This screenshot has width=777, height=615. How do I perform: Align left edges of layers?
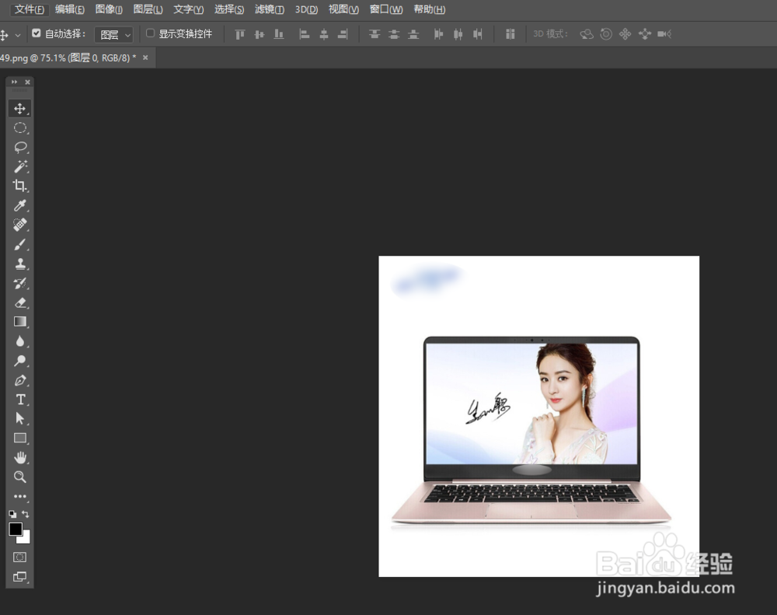(x=305, y=34)
